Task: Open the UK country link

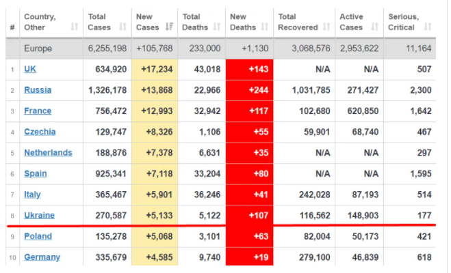Action: [x=31, y=69]
